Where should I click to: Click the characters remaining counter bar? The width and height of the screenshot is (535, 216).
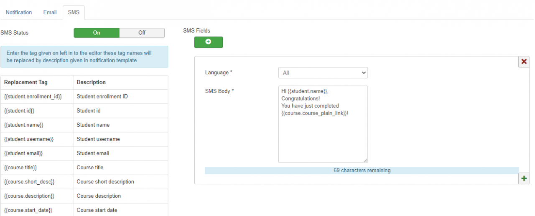click(x=362, y=171)
